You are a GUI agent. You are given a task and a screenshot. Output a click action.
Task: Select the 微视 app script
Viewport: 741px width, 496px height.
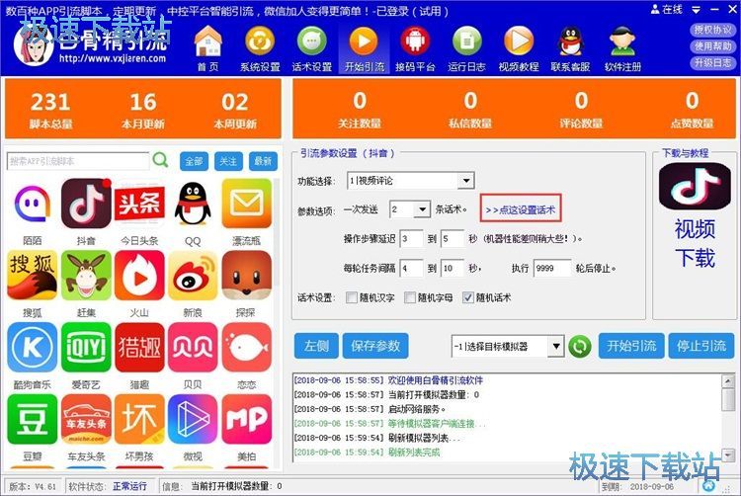tap(193, 420)
